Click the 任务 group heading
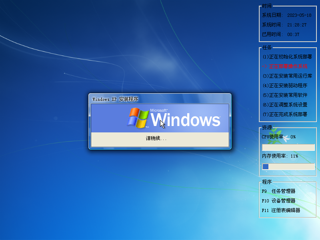The image size is (320, 240). click(267, 48)
